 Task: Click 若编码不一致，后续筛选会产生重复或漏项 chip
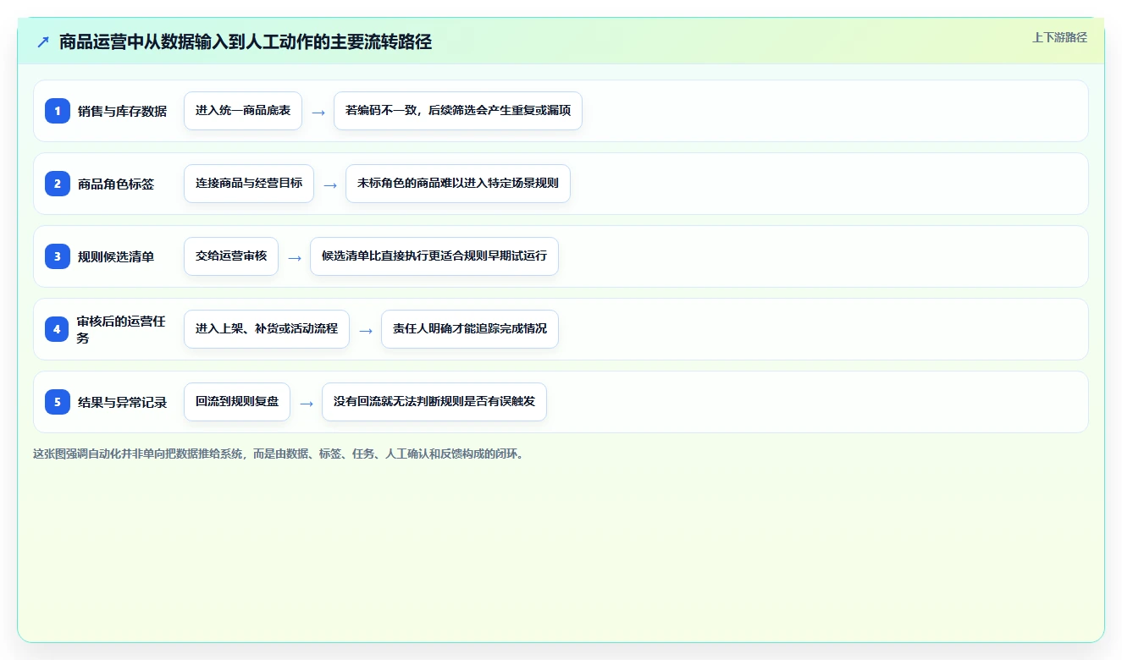click(x=458, y=111)
